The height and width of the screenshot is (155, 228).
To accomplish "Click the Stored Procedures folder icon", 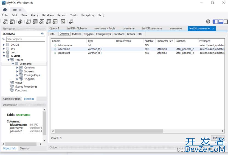I will tap(12, 86).
